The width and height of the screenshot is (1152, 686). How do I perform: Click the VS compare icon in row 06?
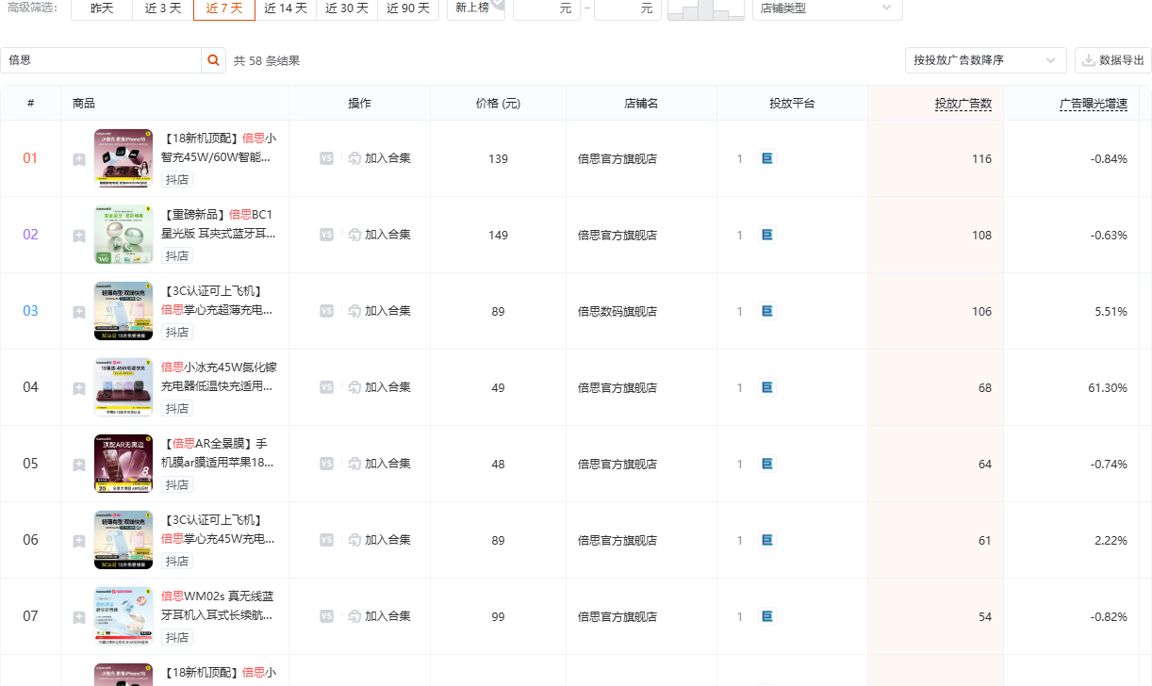(326, 540)
